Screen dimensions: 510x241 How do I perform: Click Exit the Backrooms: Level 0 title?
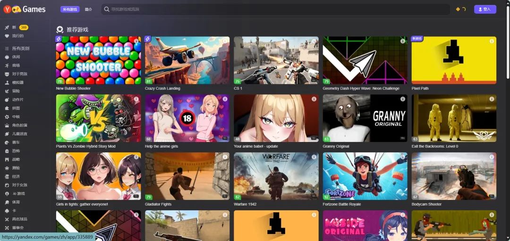coord(434,146)
